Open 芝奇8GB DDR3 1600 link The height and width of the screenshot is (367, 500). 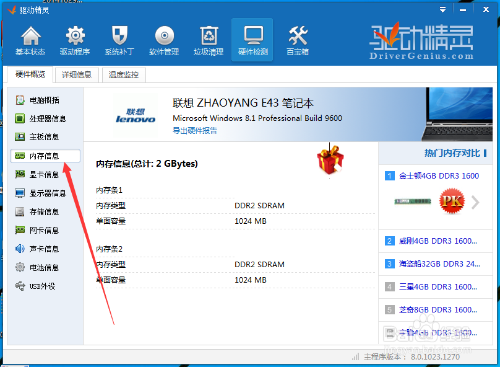coord(438,310)
